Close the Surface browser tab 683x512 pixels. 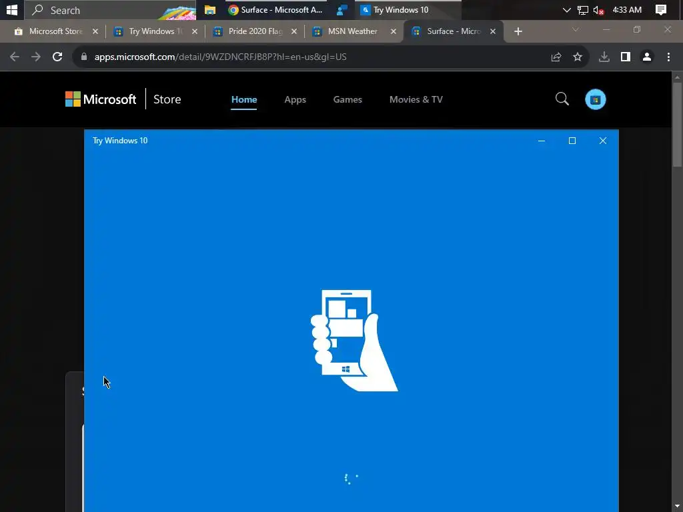493,31
